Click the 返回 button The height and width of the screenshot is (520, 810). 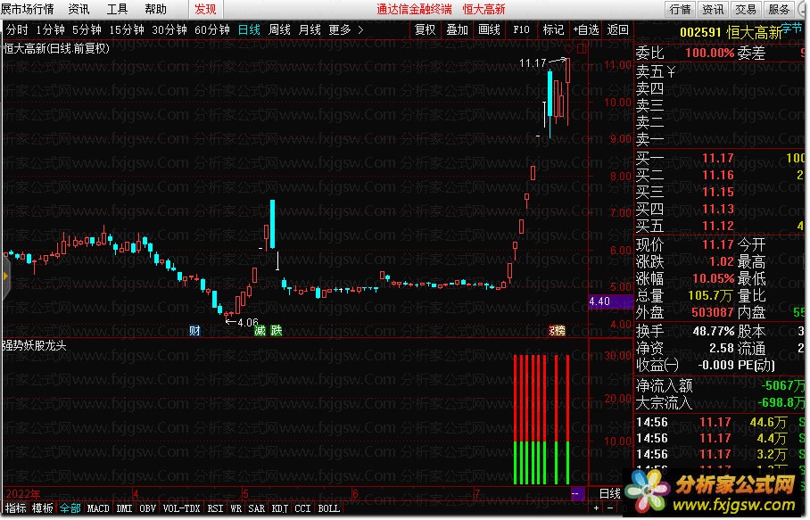(x=617, y=30)
